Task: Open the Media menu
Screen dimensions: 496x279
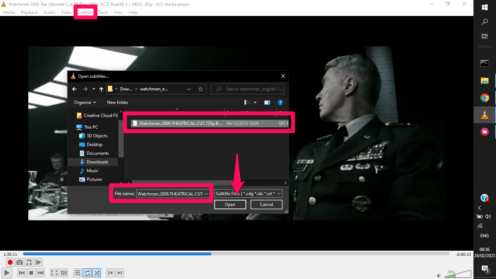Action: point(9,12)
